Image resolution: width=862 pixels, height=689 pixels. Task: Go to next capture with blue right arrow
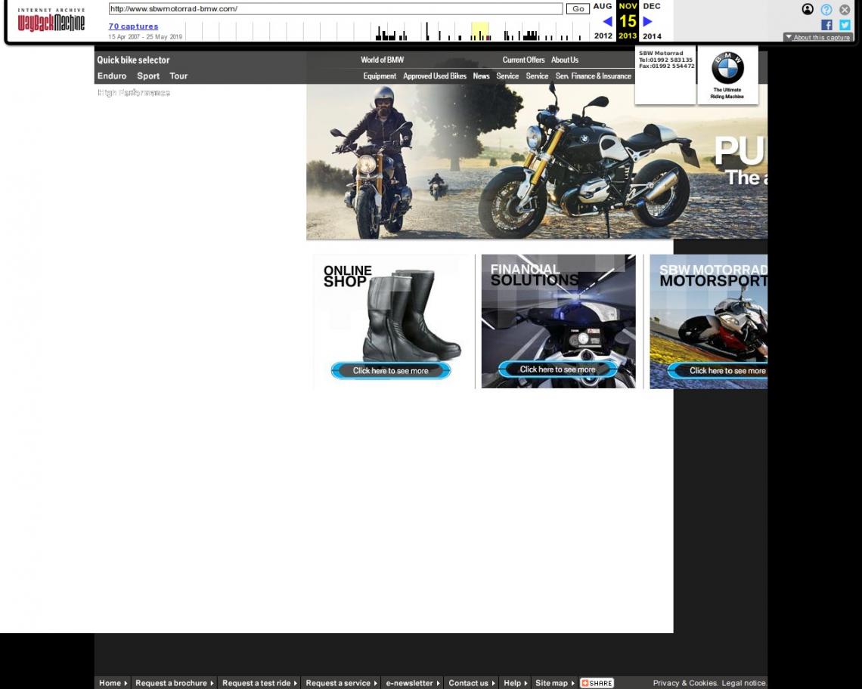click(647, 21)
